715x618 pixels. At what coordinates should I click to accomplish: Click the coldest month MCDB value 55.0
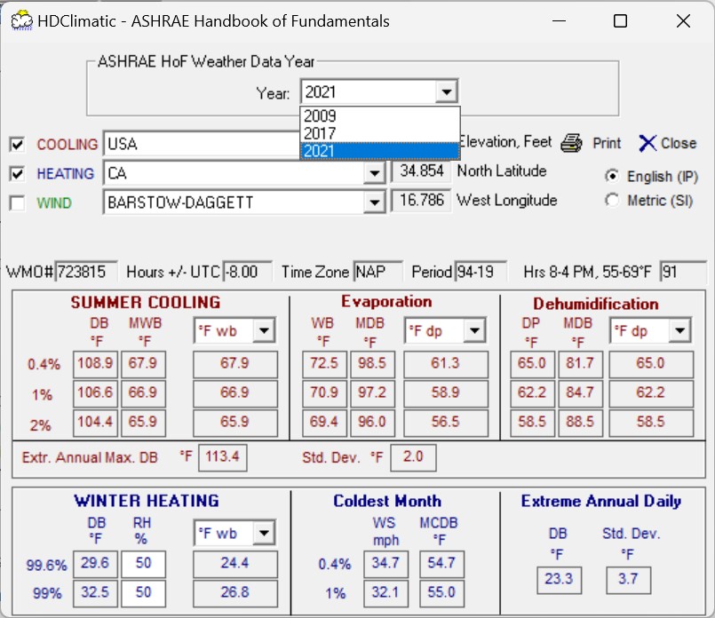(441, 592)
